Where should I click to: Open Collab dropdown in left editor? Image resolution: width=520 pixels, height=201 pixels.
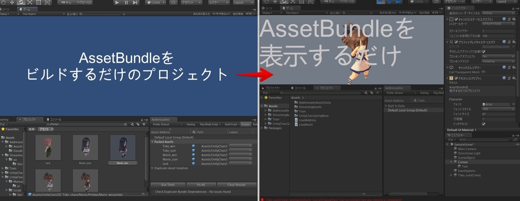tap(156, 2)
